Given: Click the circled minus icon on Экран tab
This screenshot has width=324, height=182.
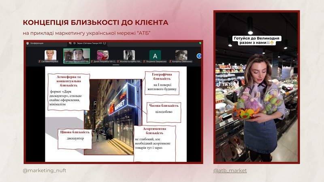Looking at the screenshot, I should click(104, 43).
